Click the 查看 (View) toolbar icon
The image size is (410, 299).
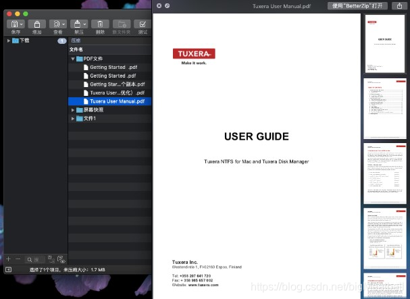tap(56, 24)
